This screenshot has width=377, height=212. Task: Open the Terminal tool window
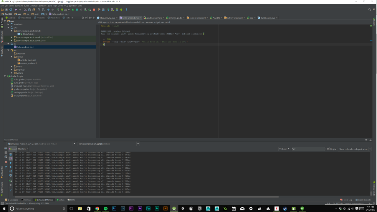(27, 200)
